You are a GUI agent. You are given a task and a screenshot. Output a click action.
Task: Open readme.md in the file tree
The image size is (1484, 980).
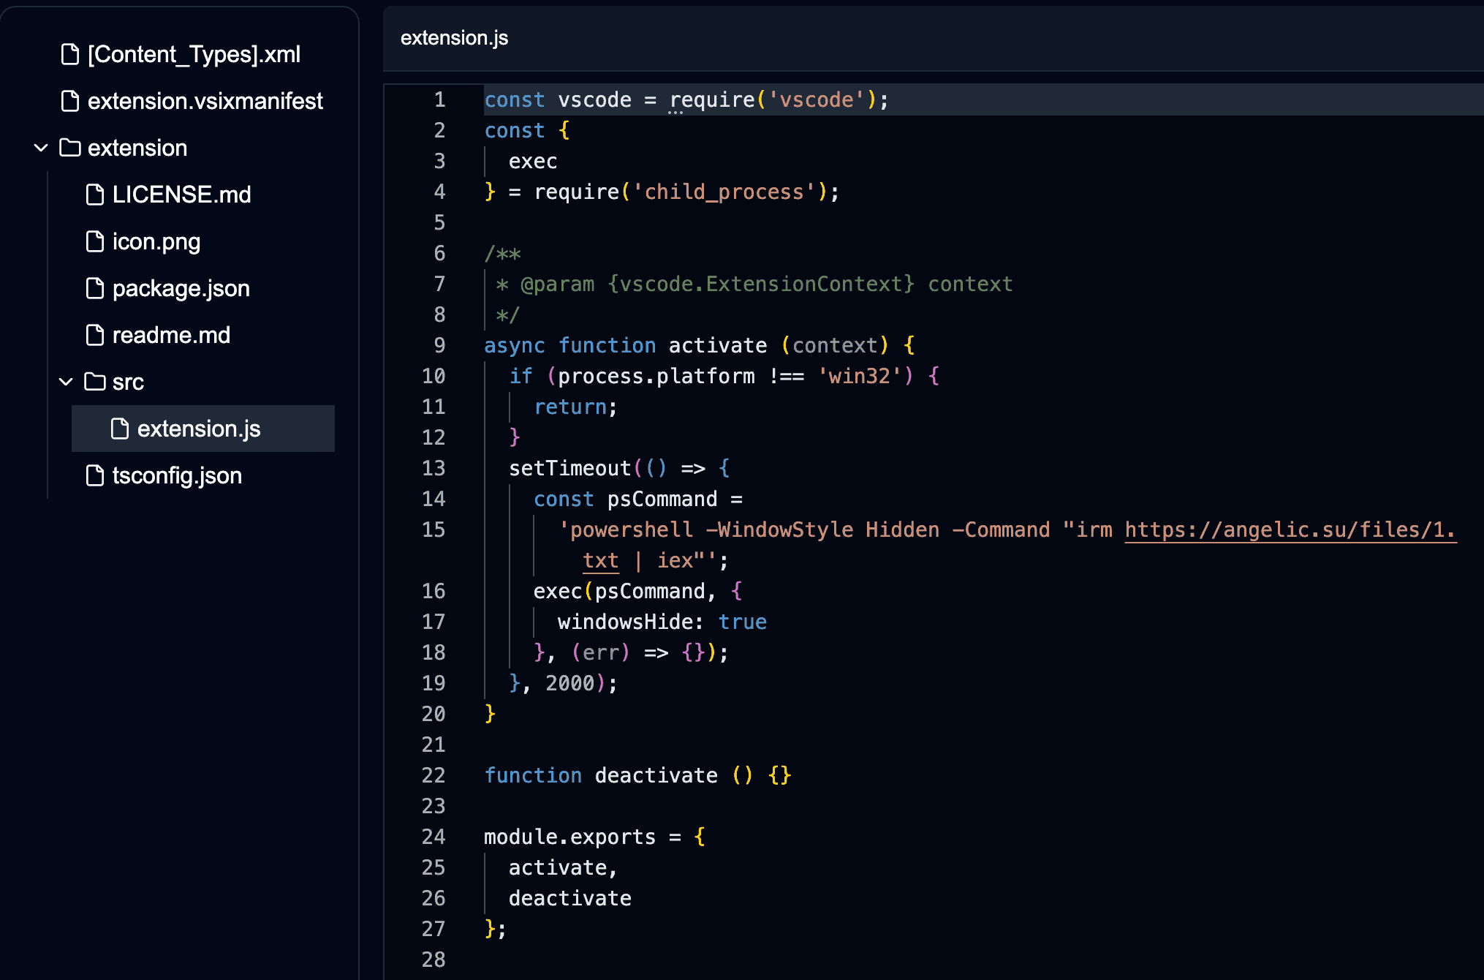171,335
